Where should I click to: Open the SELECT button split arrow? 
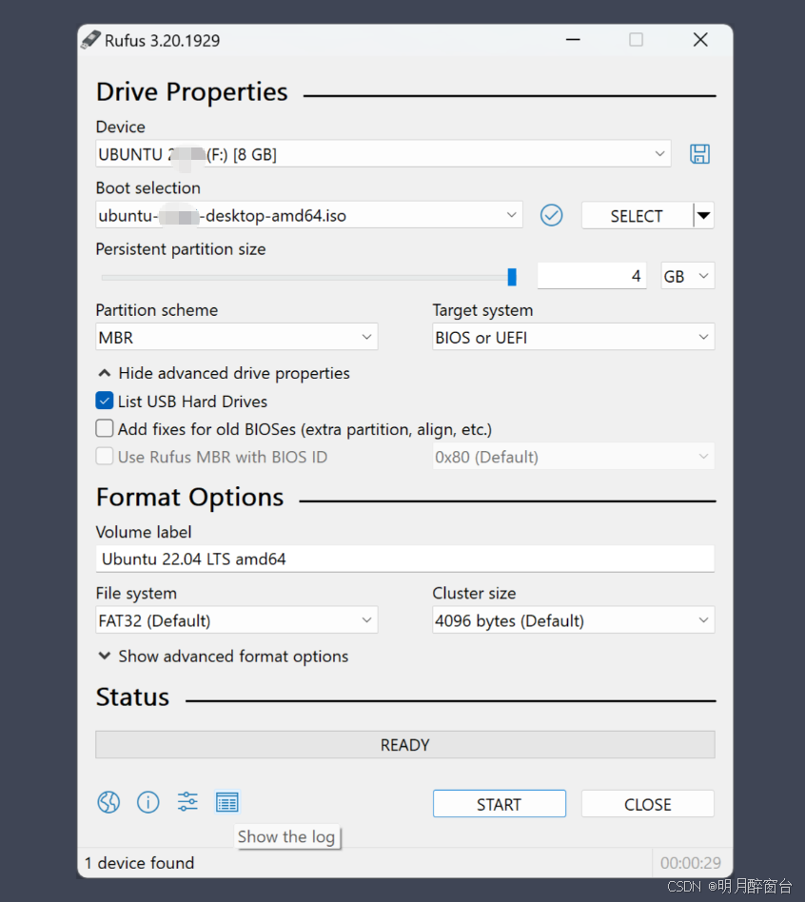click(704, 216)
